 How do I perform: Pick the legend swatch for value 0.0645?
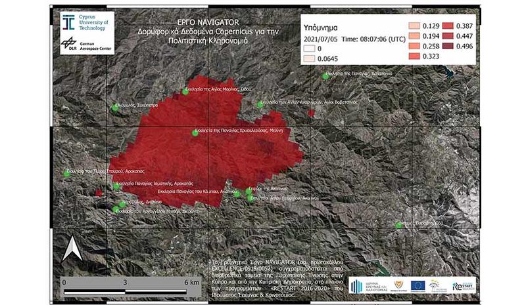coord(309,58)
